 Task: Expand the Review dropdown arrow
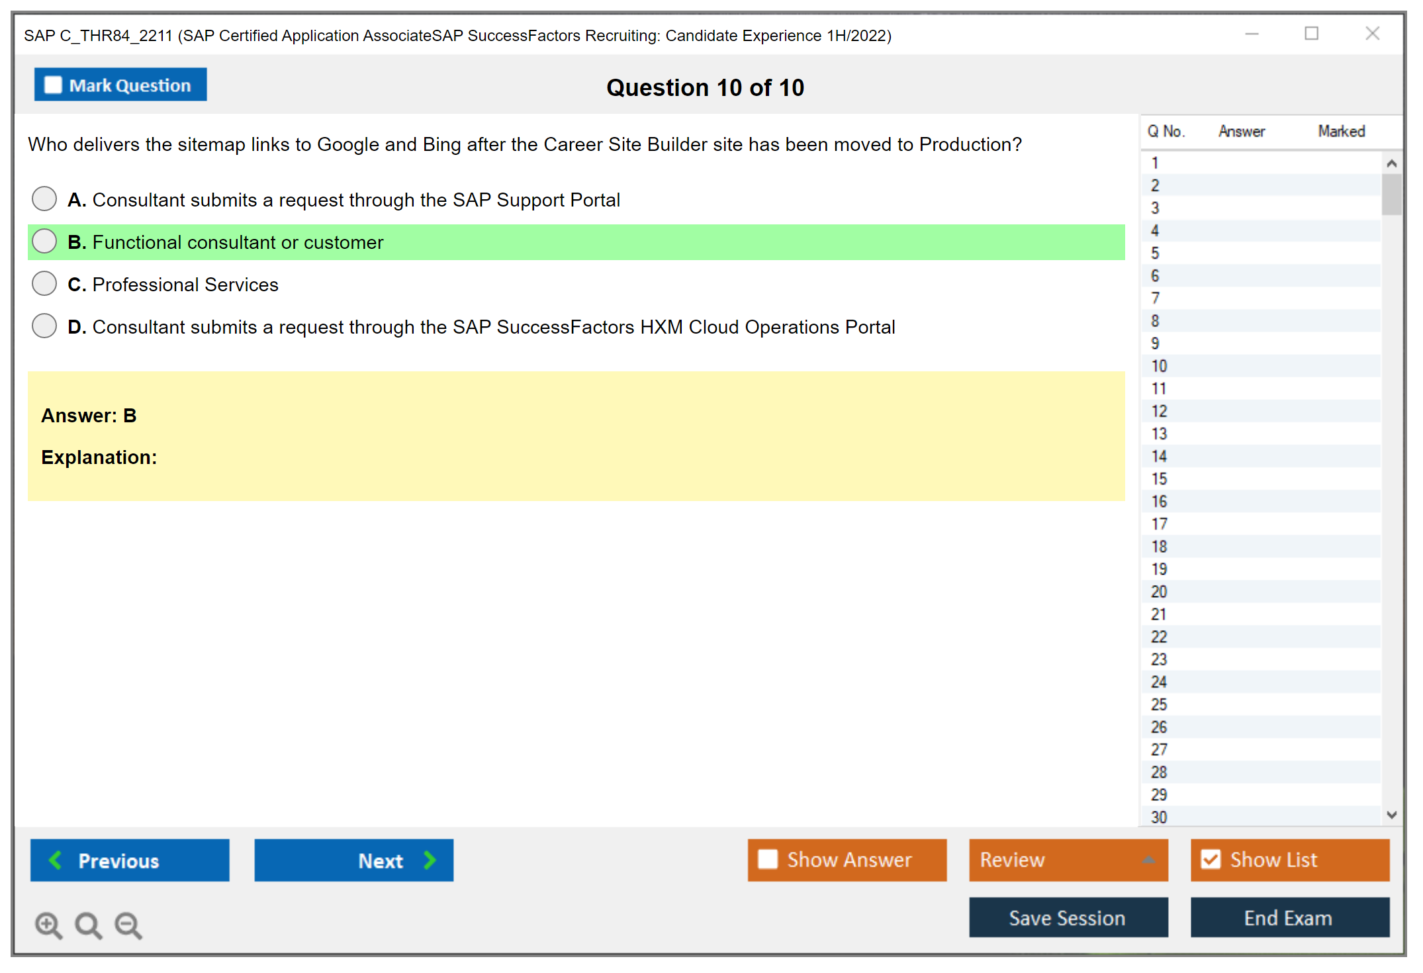[1148, 859]
